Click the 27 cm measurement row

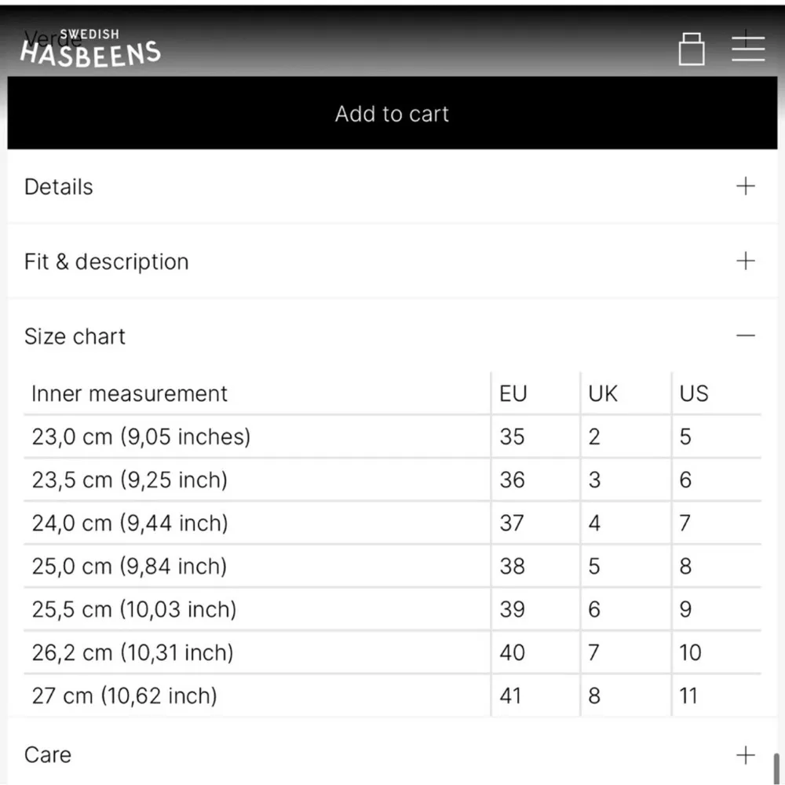124,696
